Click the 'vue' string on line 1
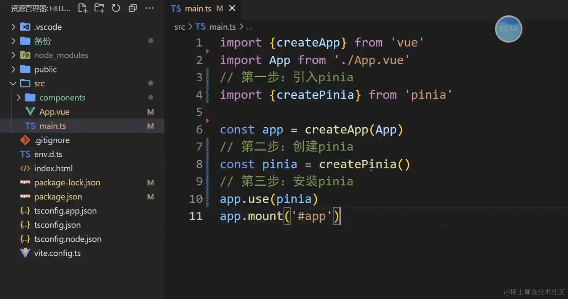 point(407,43)
